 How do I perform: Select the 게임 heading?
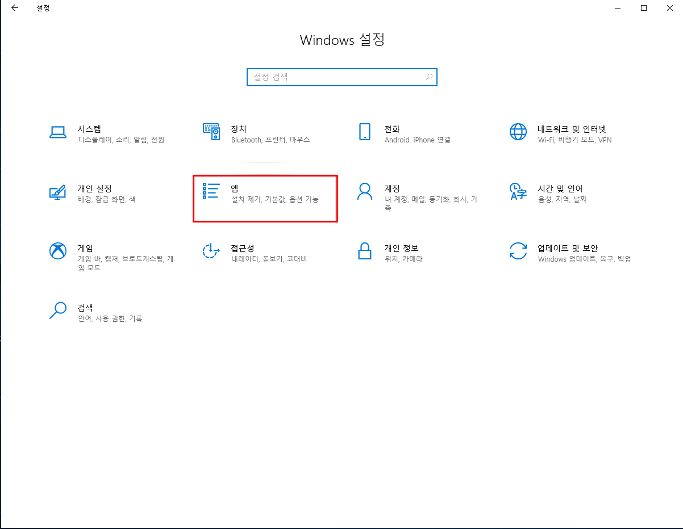pos(85,248)
